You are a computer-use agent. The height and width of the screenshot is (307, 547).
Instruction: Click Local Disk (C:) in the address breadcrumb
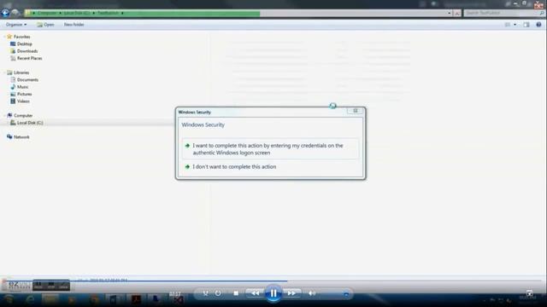click(77, 13)
